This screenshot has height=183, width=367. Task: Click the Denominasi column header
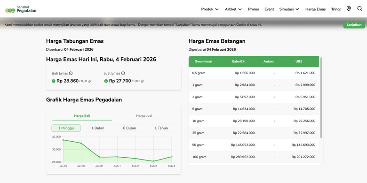click(x=203, y=61)
